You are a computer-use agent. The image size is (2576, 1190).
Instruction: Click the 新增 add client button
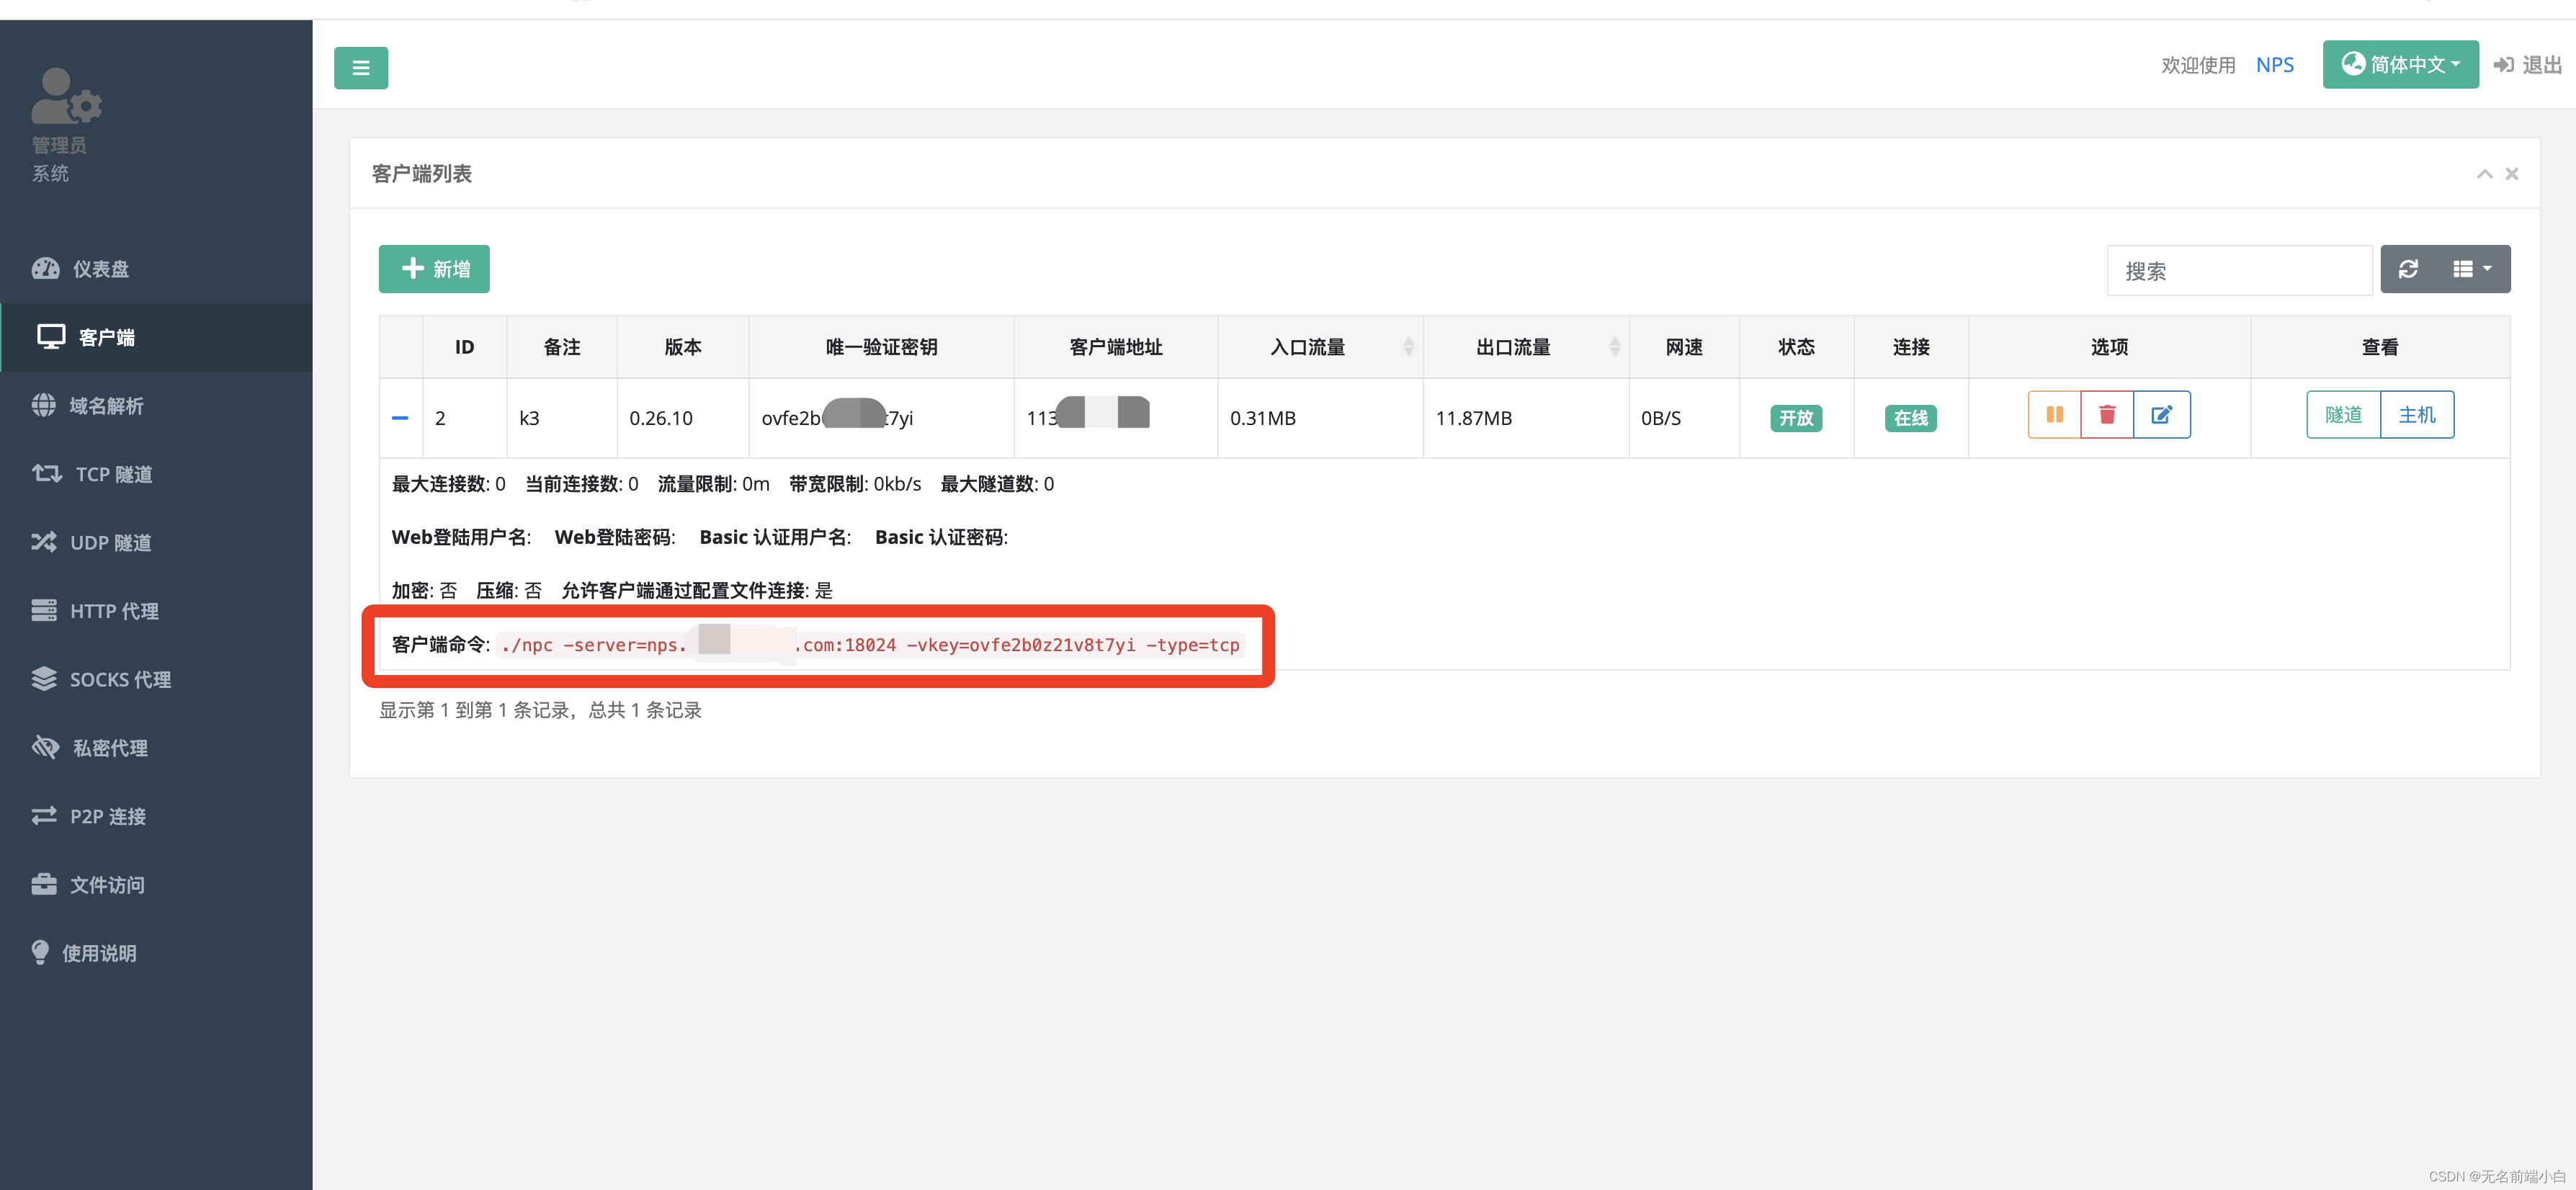434,269
